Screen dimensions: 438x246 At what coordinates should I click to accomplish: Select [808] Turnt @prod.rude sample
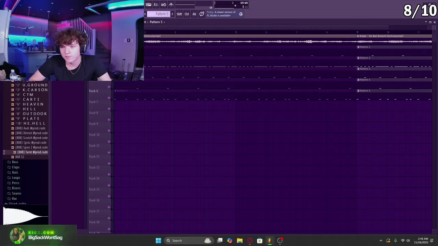pos(31,152)
